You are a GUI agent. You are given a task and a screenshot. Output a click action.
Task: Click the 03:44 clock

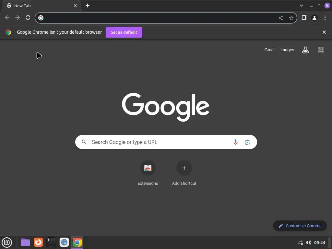319,243
